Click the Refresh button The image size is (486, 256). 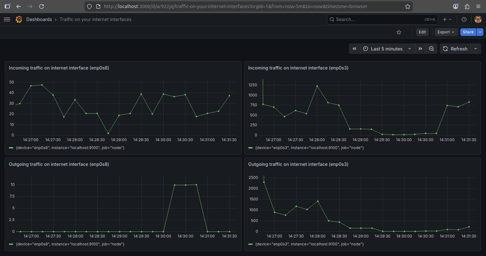pos(455,49)
